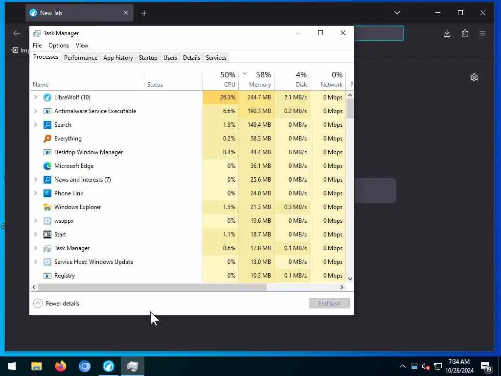
Task: Open LibreWolf new tab settings gear
Action: tap(474, 77)
